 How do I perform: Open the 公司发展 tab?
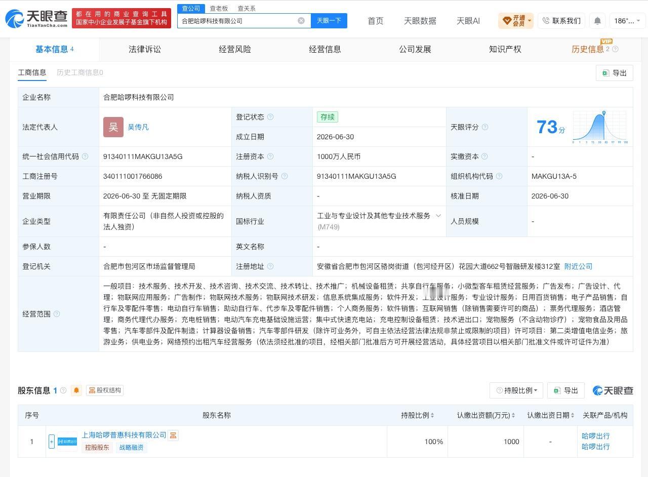coord(415,49)
